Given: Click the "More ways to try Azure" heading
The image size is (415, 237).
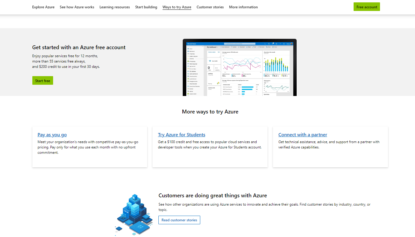Looking at the screenshot, I should coord(210,112).
